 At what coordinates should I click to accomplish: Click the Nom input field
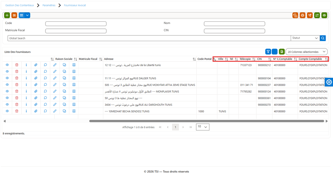[234, 24]
